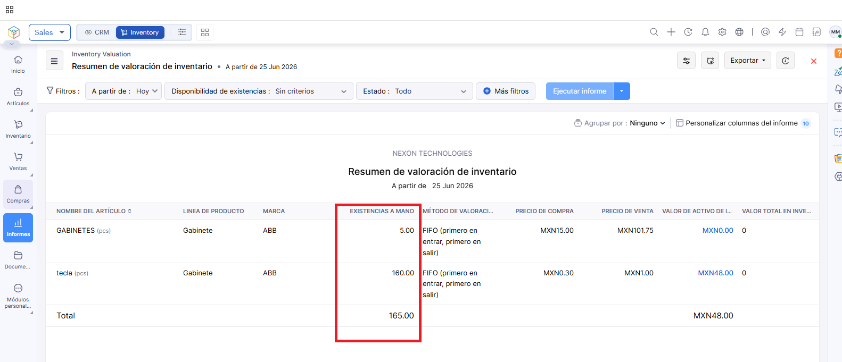This screenshot has height=362, width=842.
Task: Click the MXN15.00 purchase price
Action: [x=557, y=230]
